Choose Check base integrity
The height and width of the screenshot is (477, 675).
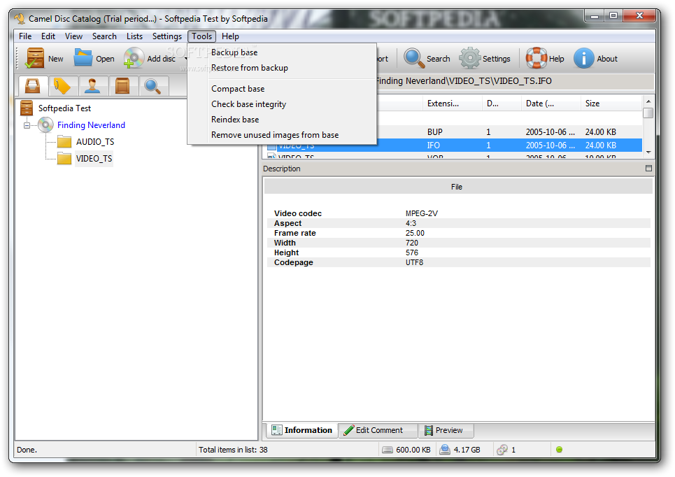(x=282, y=104)
